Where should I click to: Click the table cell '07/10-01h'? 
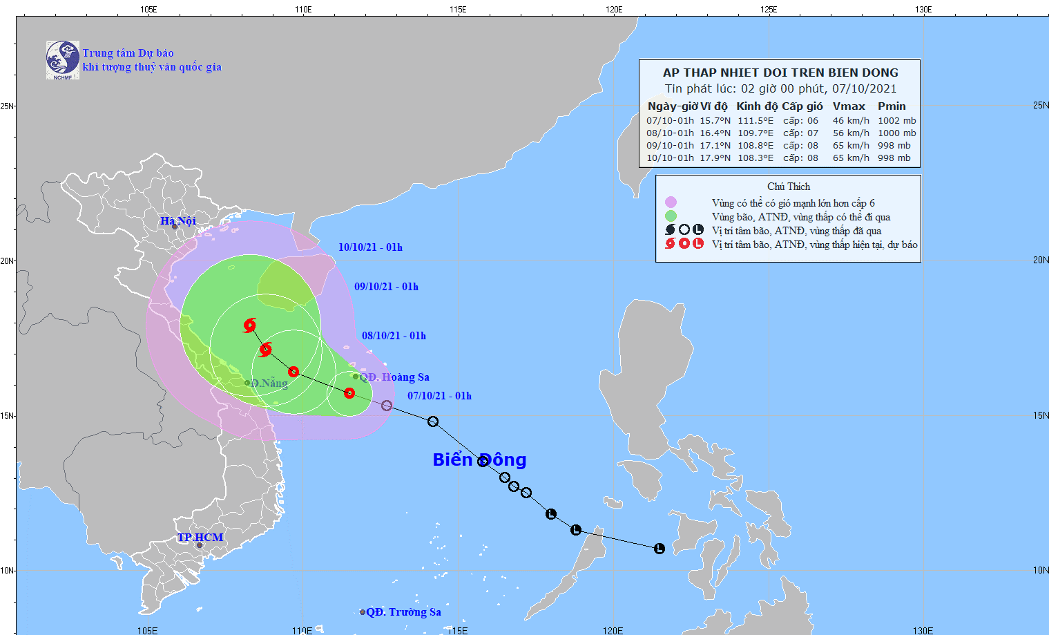pos(670,121)
